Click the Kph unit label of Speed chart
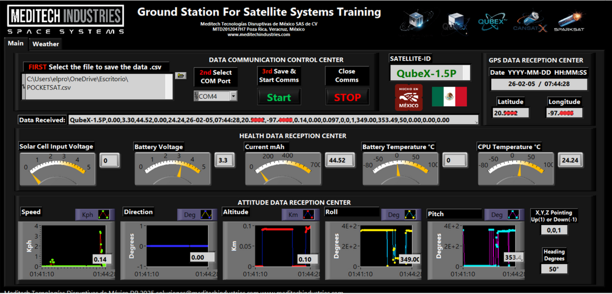612x294 pixels. click(87, 214)
